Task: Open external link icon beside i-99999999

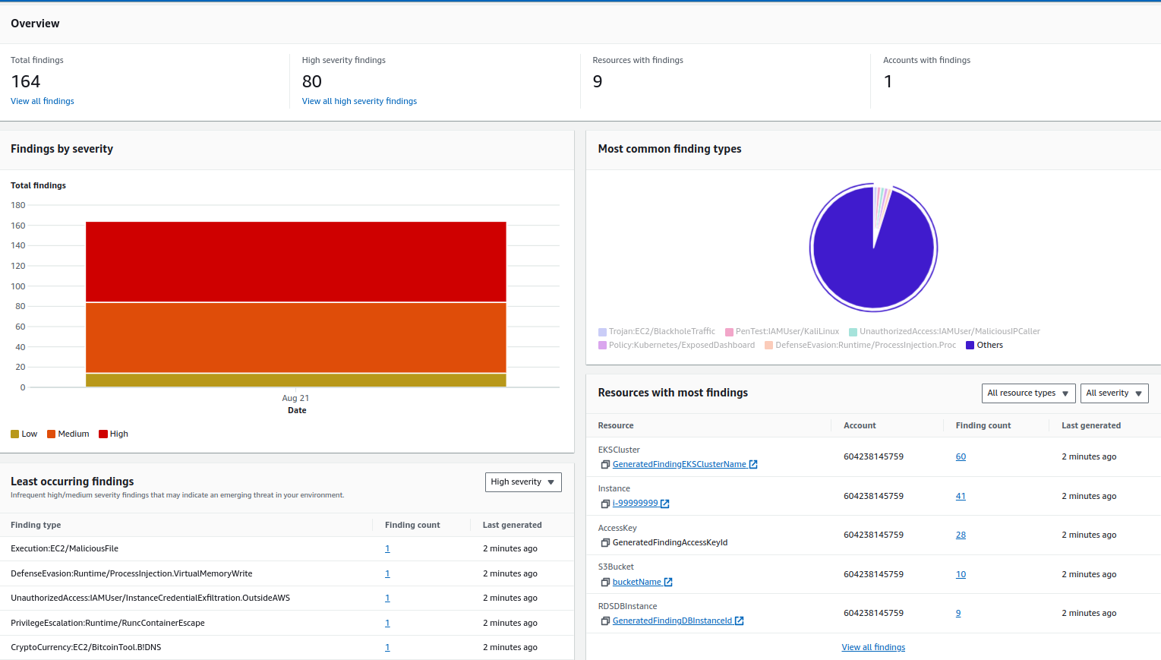Action: tap(665, 504)
